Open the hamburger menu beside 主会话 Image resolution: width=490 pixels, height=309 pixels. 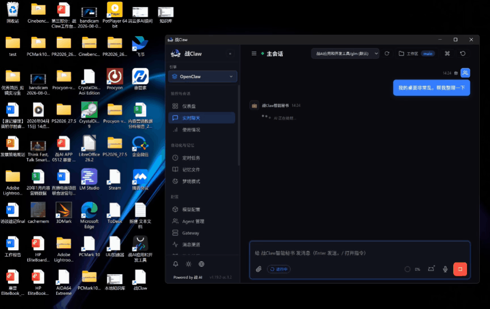click(x=254, y=53)
